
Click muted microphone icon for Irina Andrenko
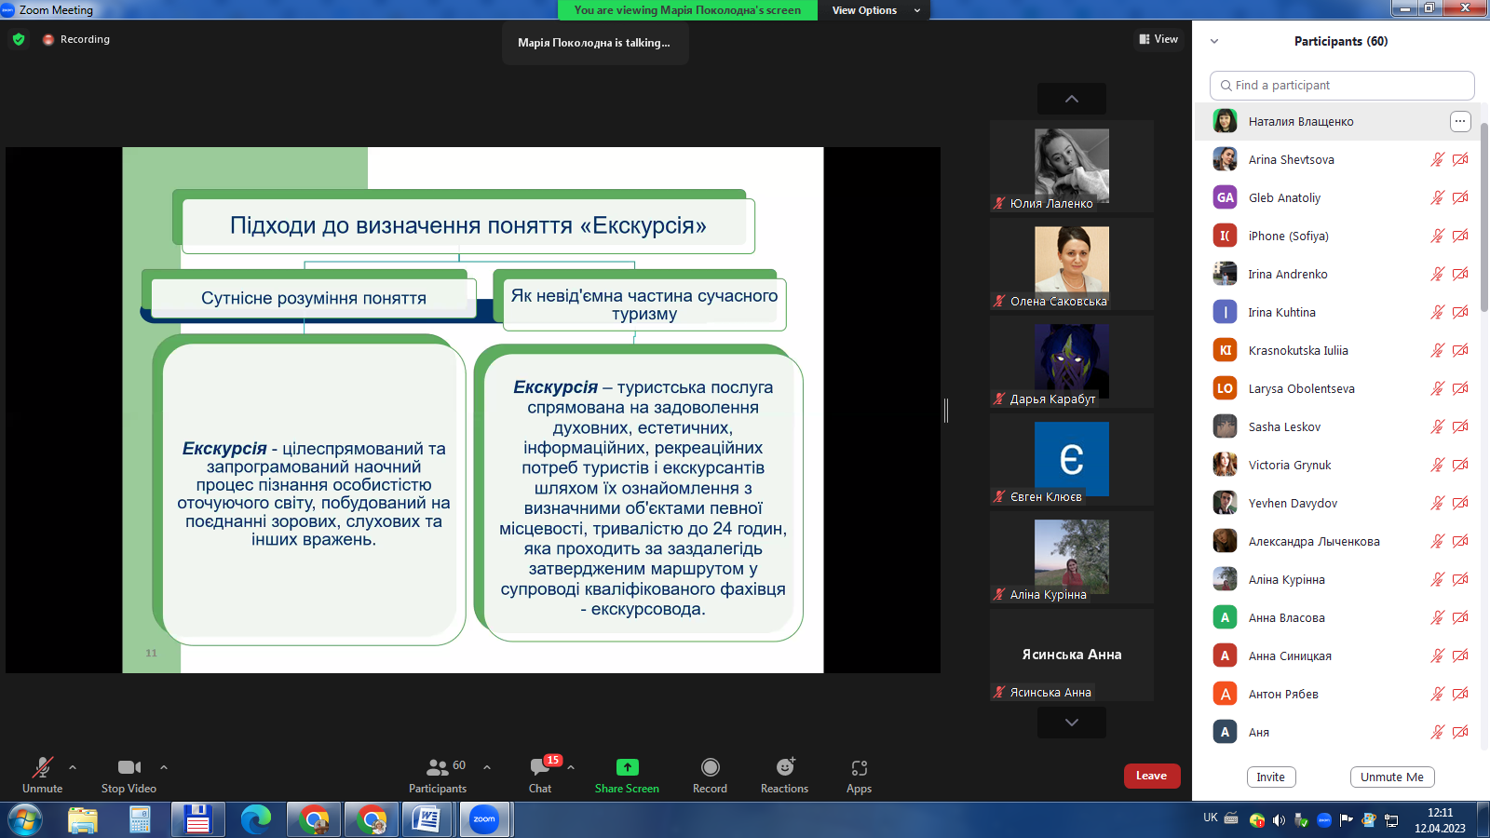point(1438,274)
